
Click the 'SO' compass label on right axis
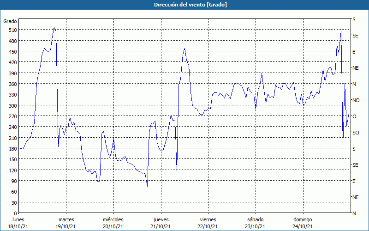356,133
